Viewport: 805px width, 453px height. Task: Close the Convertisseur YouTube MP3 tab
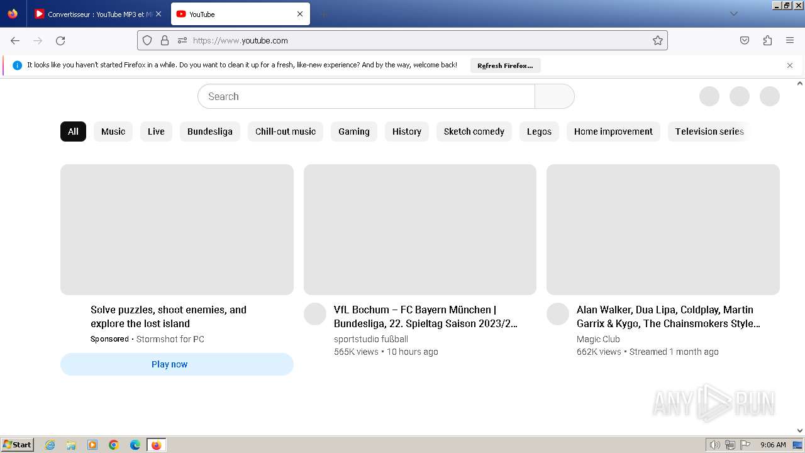pyautogui.click(x=158, y=14)
